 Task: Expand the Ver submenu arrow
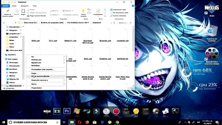64,57
